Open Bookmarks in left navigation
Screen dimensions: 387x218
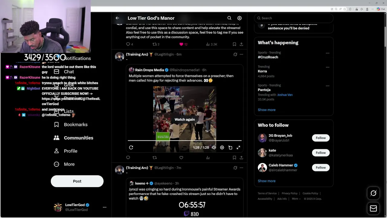71,124
